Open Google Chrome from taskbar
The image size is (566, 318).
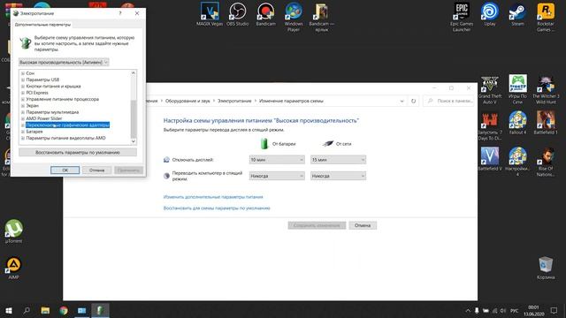[x=64, y=310]
